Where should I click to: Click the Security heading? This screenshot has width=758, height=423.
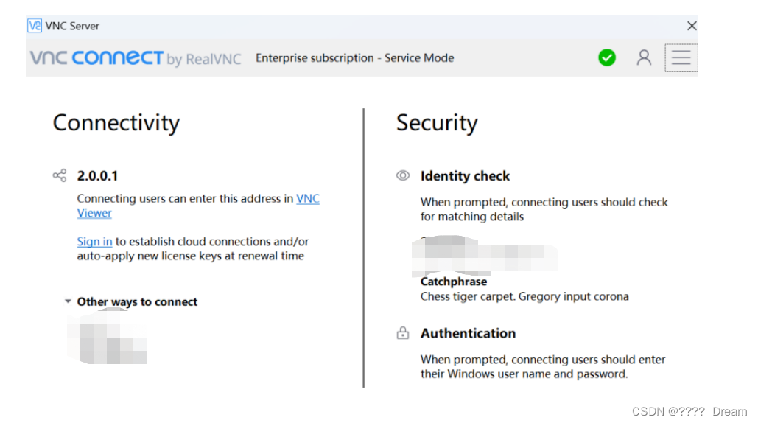(437, 123)
